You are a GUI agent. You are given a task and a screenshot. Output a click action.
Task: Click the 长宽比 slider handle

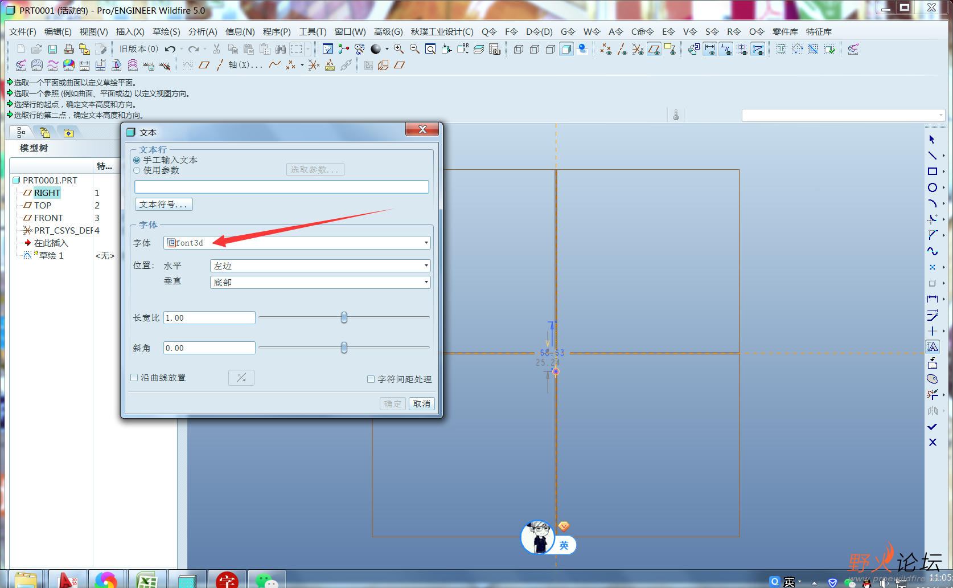344,317
